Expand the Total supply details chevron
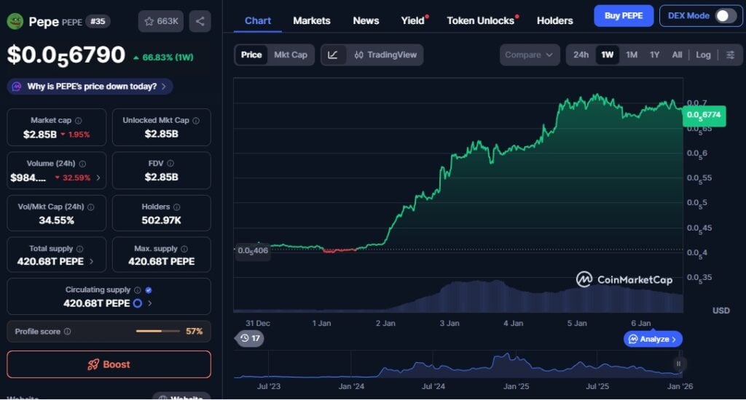746x400 pixels. pos(90,262)
